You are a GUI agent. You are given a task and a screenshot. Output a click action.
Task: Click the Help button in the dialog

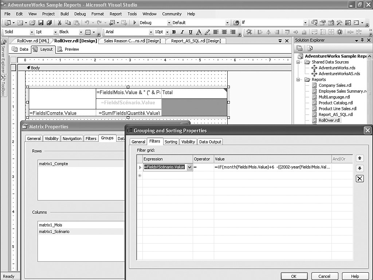click(x=355, y=276)
